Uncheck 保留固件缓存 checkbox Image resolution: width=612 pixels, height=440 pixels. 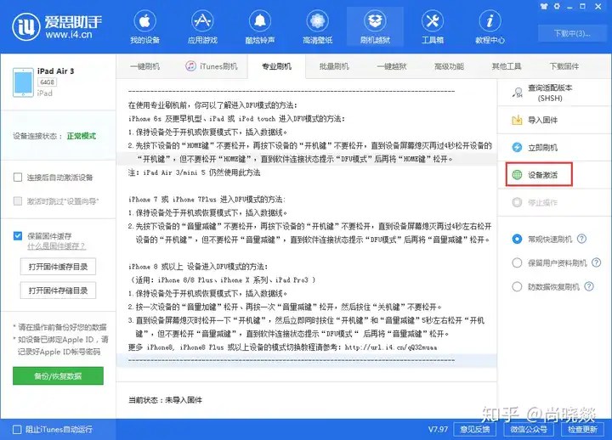coord(18,235)
